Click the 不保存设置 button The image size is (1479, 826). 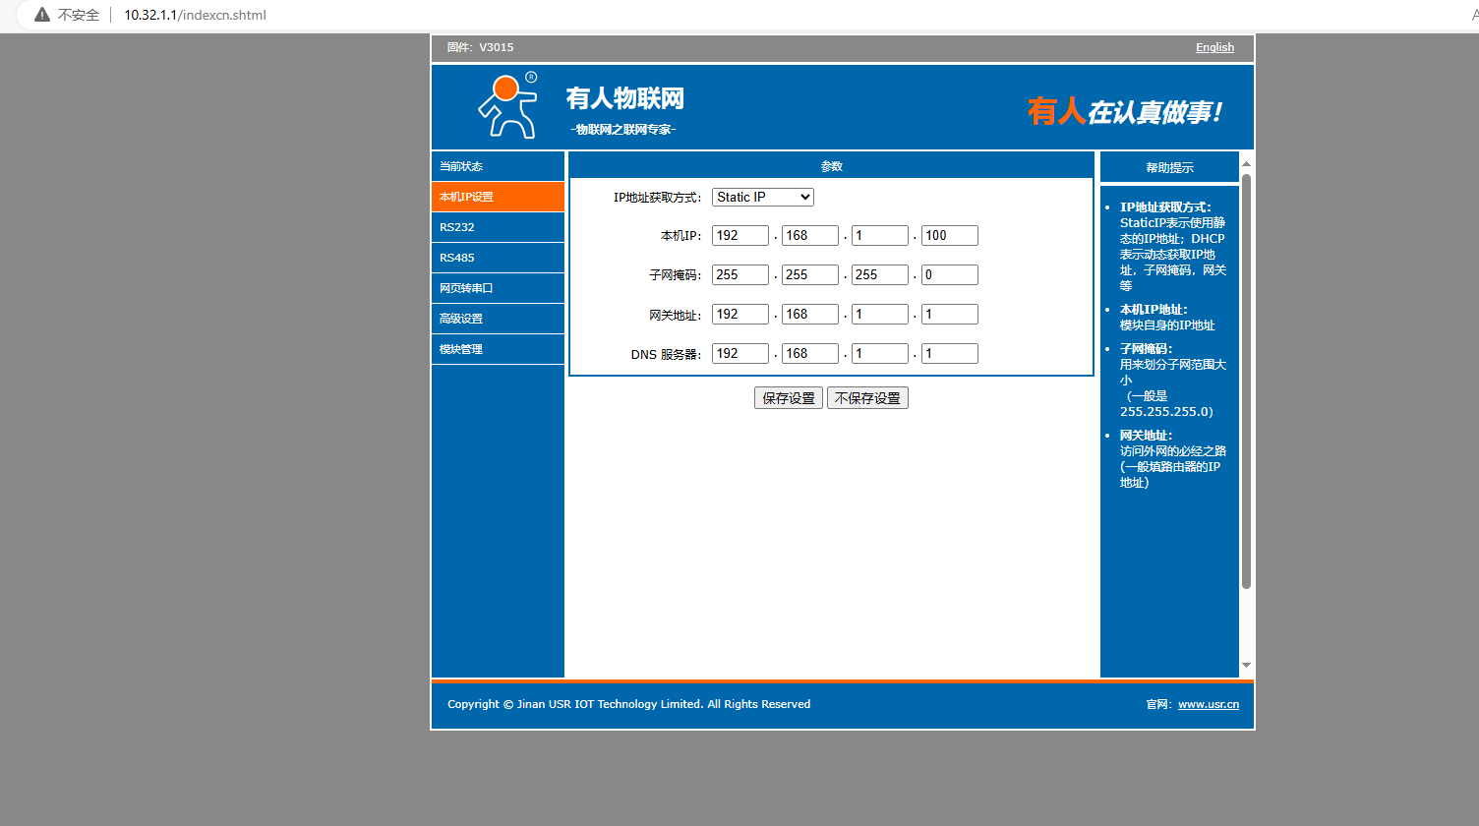867,398
